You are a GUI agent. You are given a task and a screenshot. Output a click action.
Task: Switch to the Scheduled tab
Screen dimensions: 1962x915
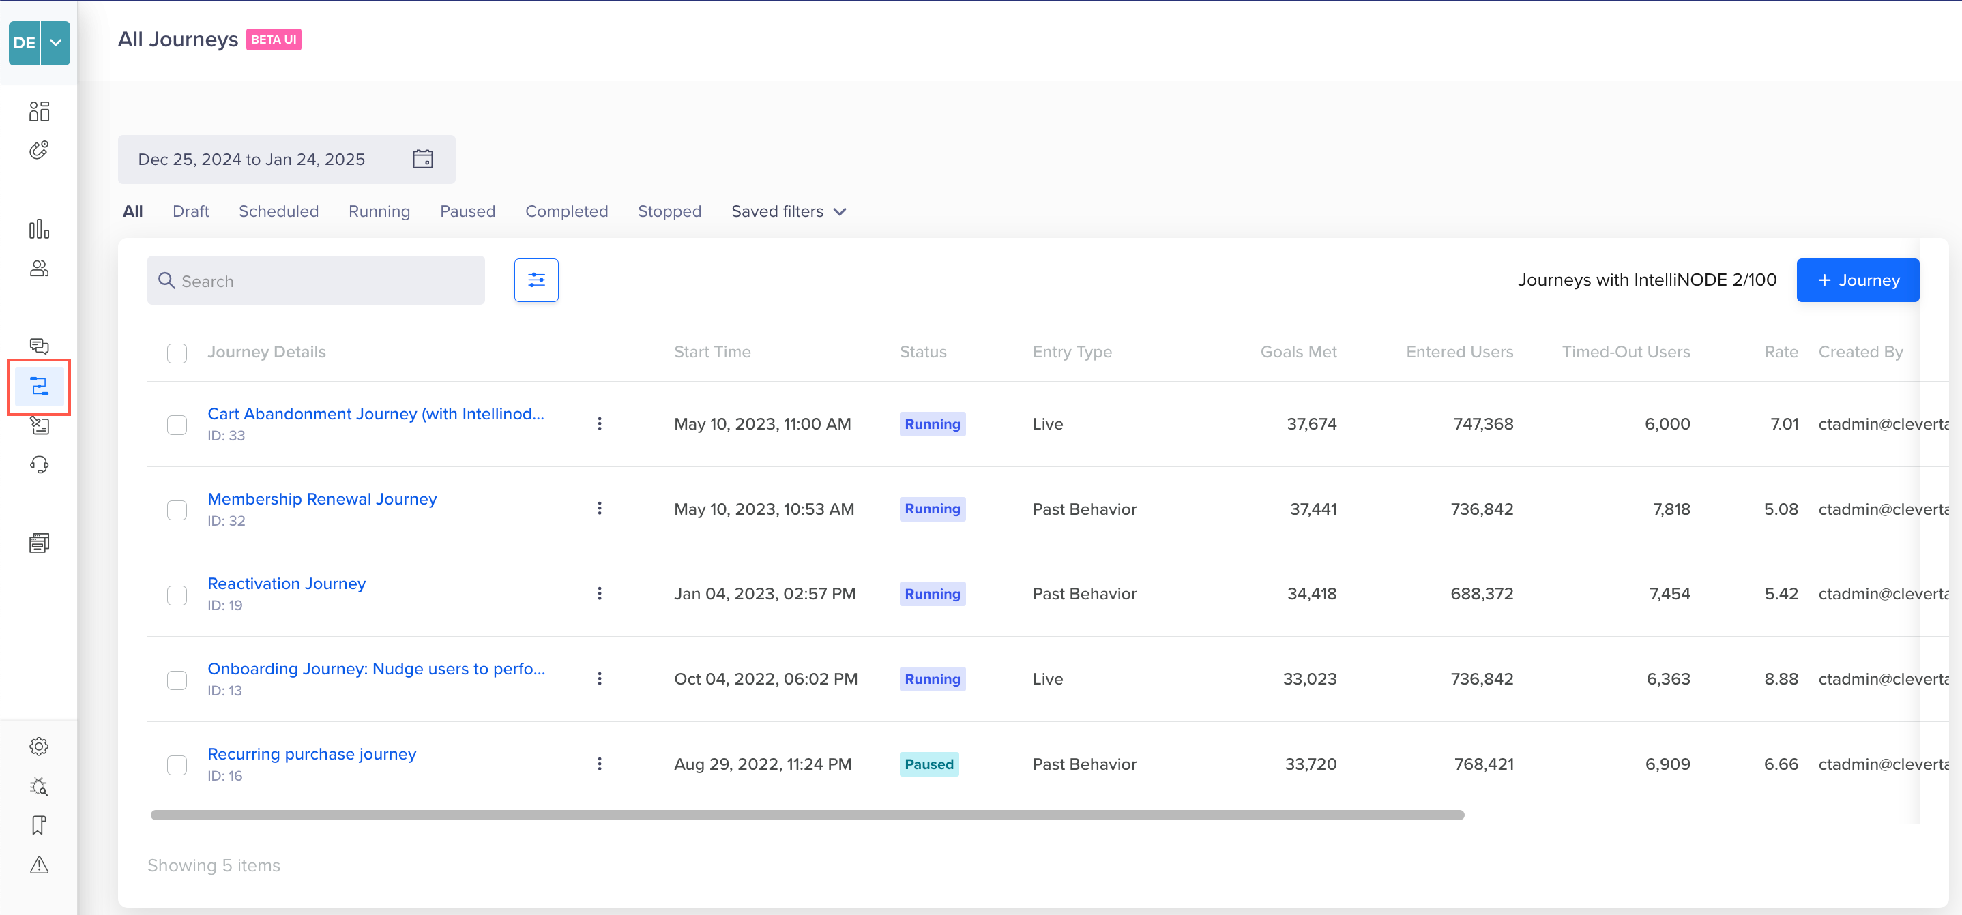279,211
